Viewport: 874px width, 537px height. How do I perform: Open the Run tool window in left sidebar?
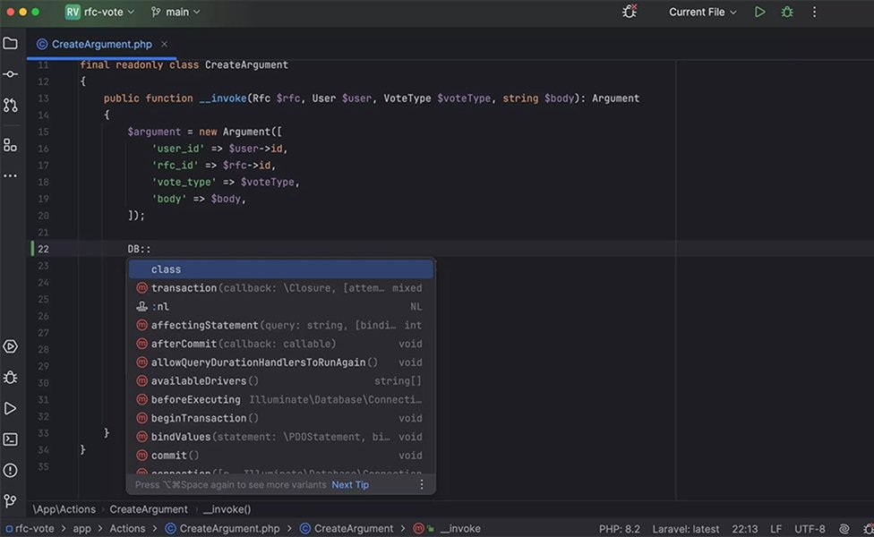pyautogui.click(x=10, y=408)
